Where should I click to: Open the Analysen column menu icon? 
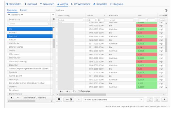click(166, 15)
